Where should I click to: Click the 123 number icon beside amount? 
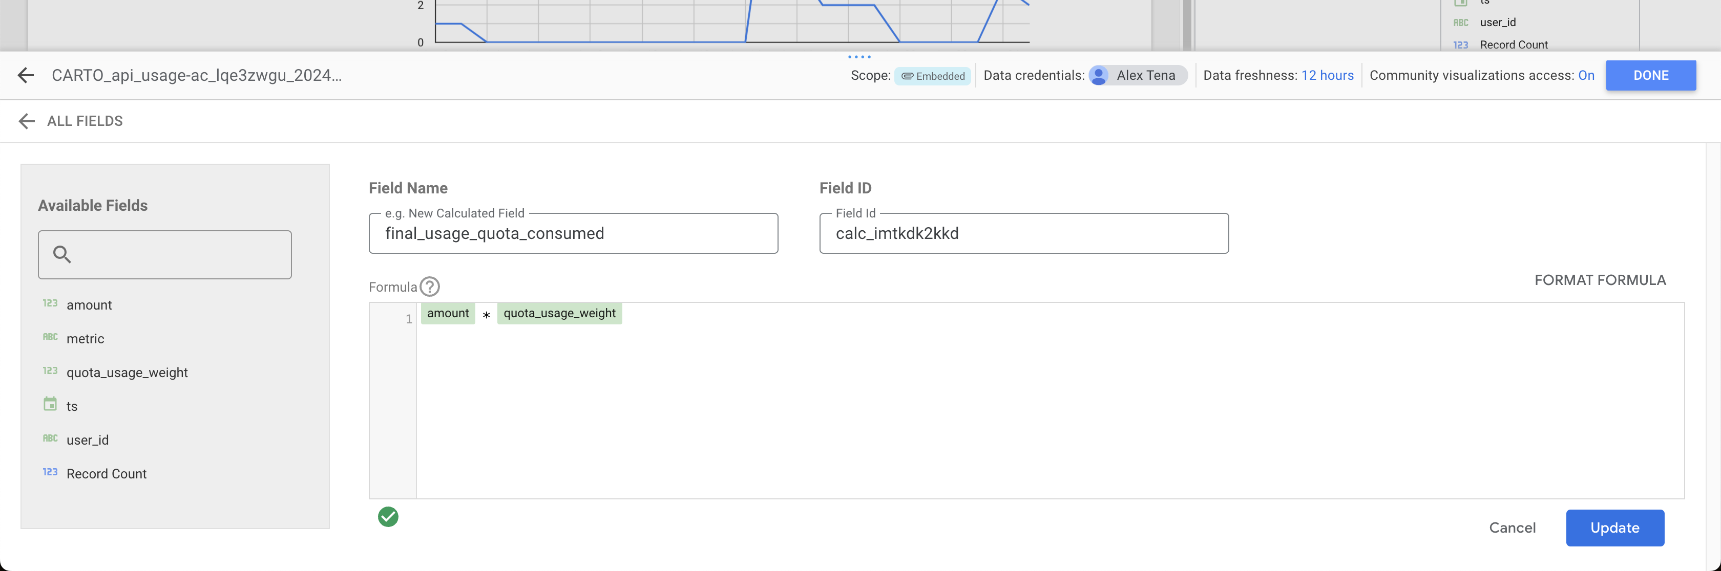point(50,303)
